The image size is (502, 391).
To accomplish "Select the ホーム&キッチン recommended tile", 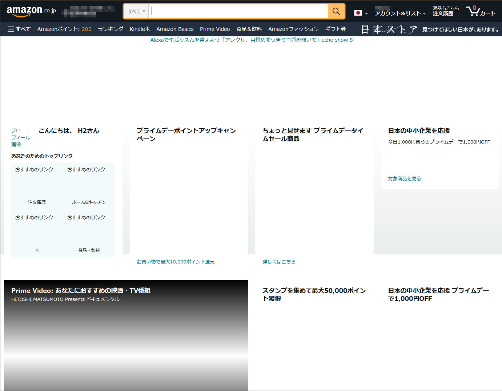I will [89, 186].
